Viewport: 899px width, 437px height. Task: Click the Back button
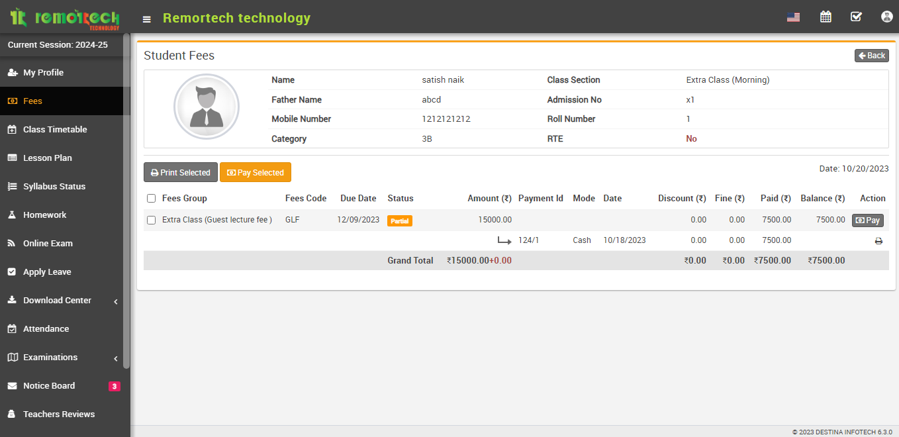coord(871,56)
